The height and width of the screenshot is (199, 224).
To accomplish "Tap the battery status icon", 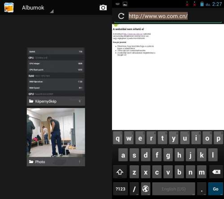I will click(x=202, y=4).
